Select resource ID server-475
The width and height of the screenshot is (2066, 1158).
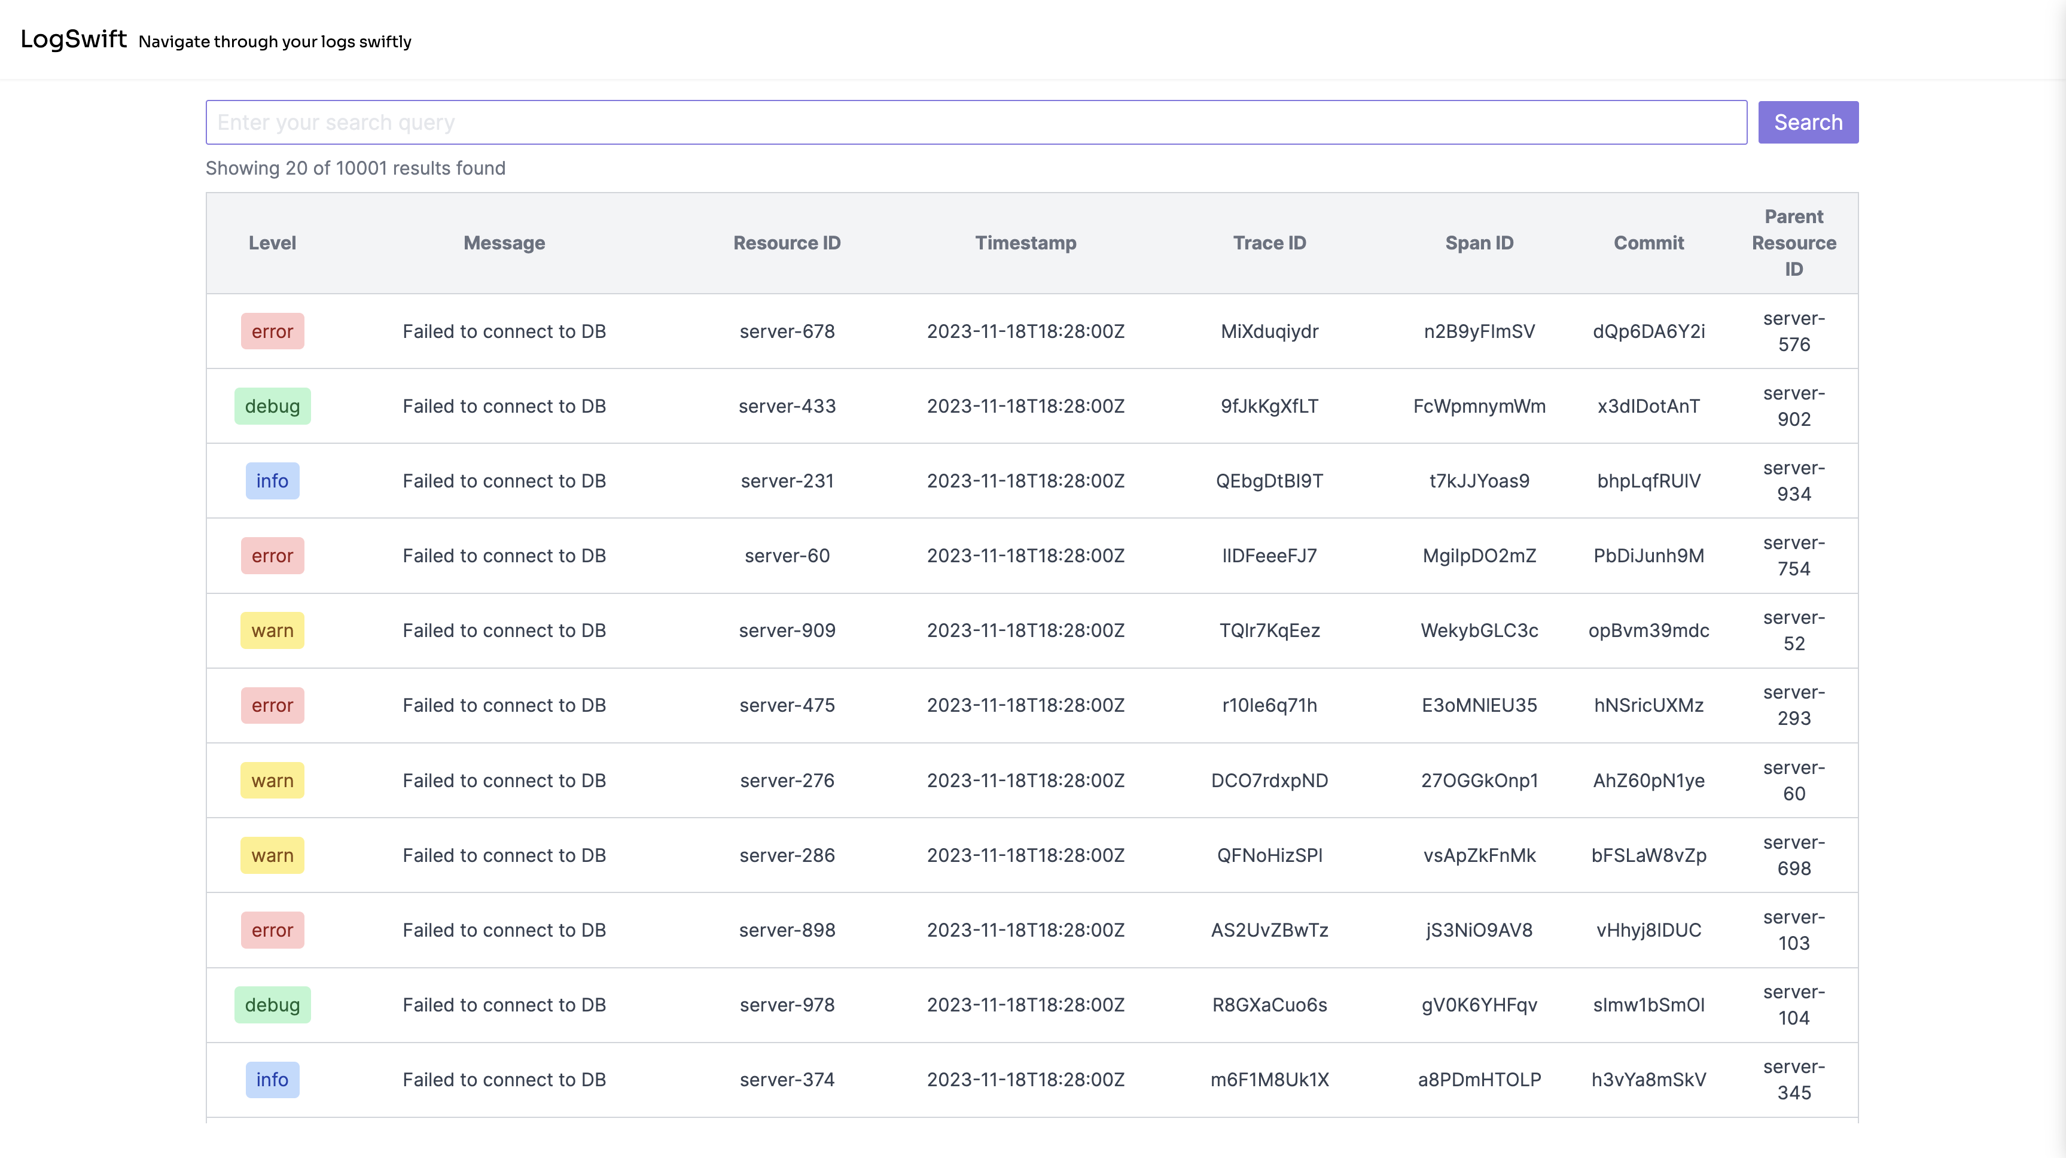pos(787,706)
